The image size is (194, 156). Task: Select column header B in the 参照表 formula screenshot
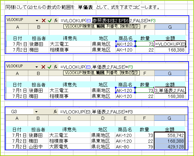pos(39,27)
